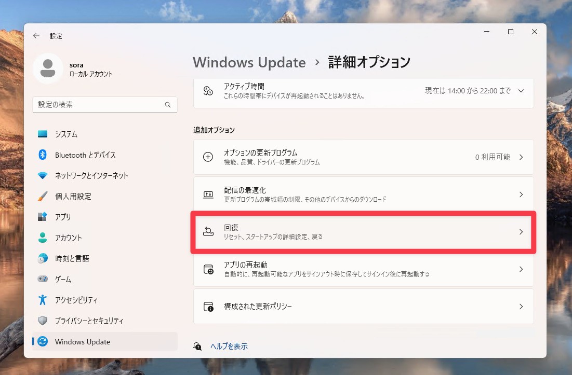Select 個人用設定 in the sidebar
The width and height of the screenshot is (572, 375).
[105, 196]
